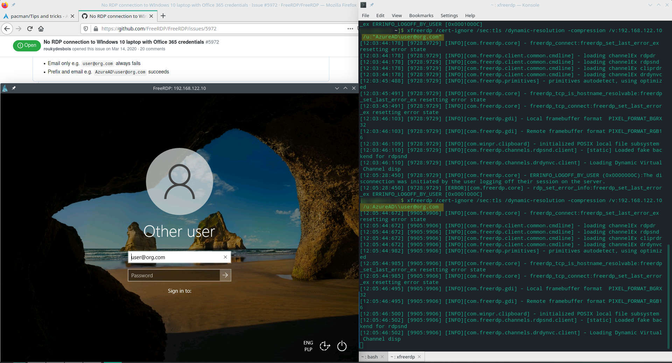
Task: Click the sign-in arrow next to the password field
Action: [x=225, y=275]
